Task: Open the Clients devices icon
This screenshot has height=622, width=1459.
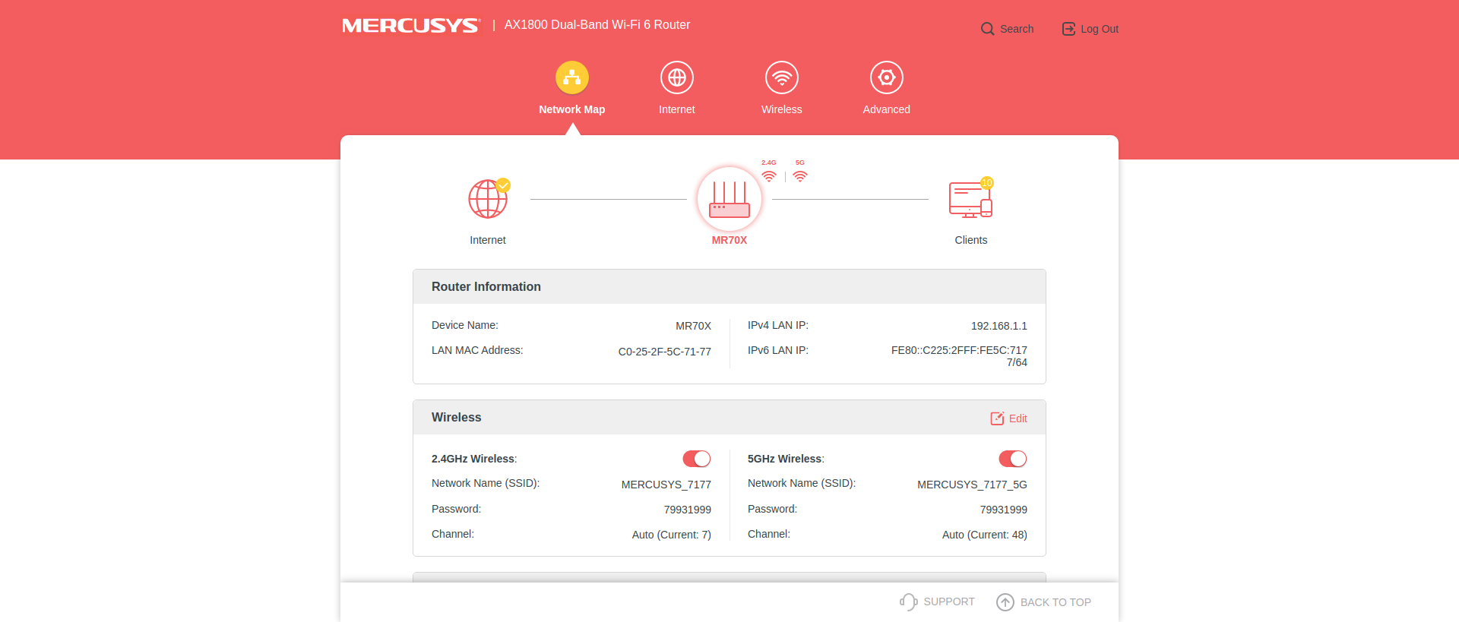Action: coord(970,200)
